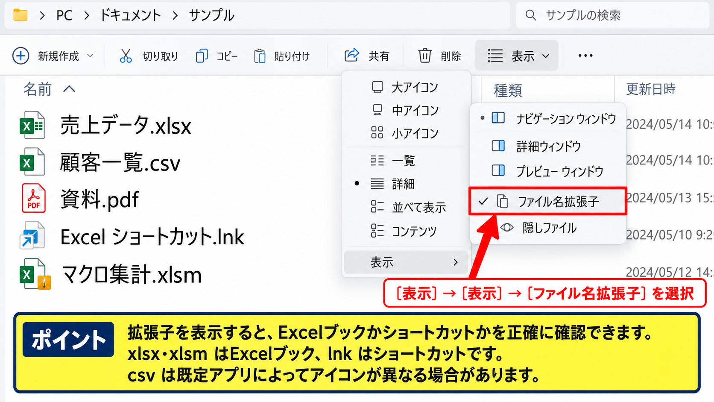The height and width of the screenshot is (402, 714).
Task: Click the 顧客一覧.csv file icon
Action: [32, 162]
